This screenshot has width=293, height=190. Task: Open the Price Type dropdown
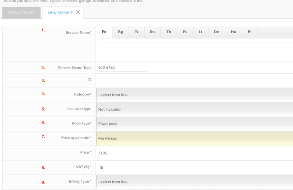[194, 124]
